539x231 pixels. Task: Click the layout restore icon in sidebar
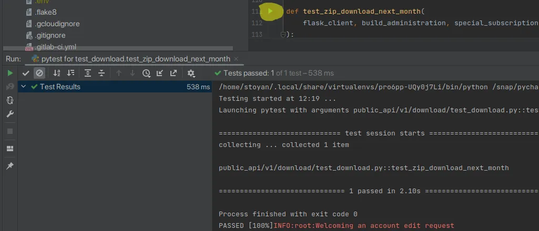[9, 149]
